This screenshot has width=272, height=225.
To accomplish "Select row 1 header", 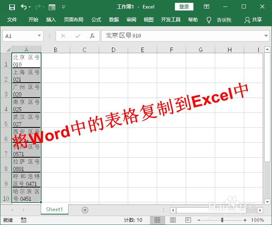I will (6, 60).
